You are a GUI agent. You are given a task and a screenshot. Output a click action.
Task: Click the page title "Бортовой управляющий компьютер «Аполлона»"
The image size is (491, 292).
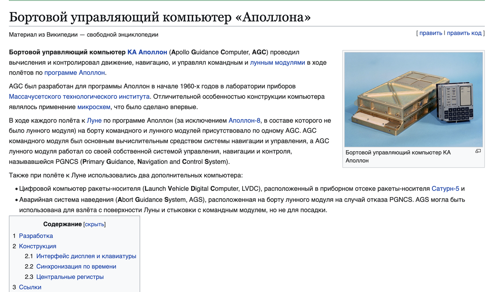[160, 17]
